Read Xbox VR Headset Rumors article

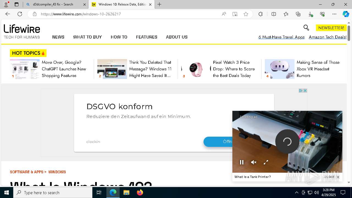[x=318, y=69]
